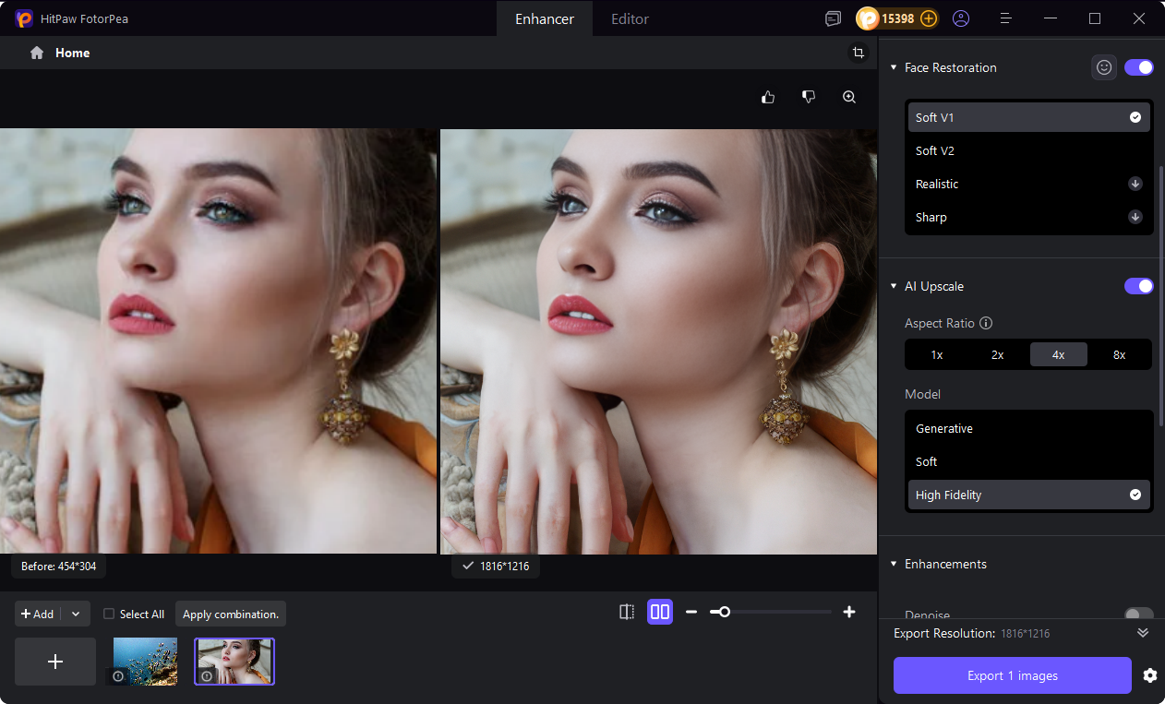Click the Apply combination button
The height and width of the screenshot is (704, 1165).
pyautogui.click(x=230, y=614)
